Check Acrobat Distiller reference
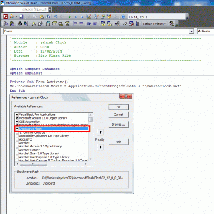This screenshot has height=214, width=214. pyautogui.click(x=17, y=150)
